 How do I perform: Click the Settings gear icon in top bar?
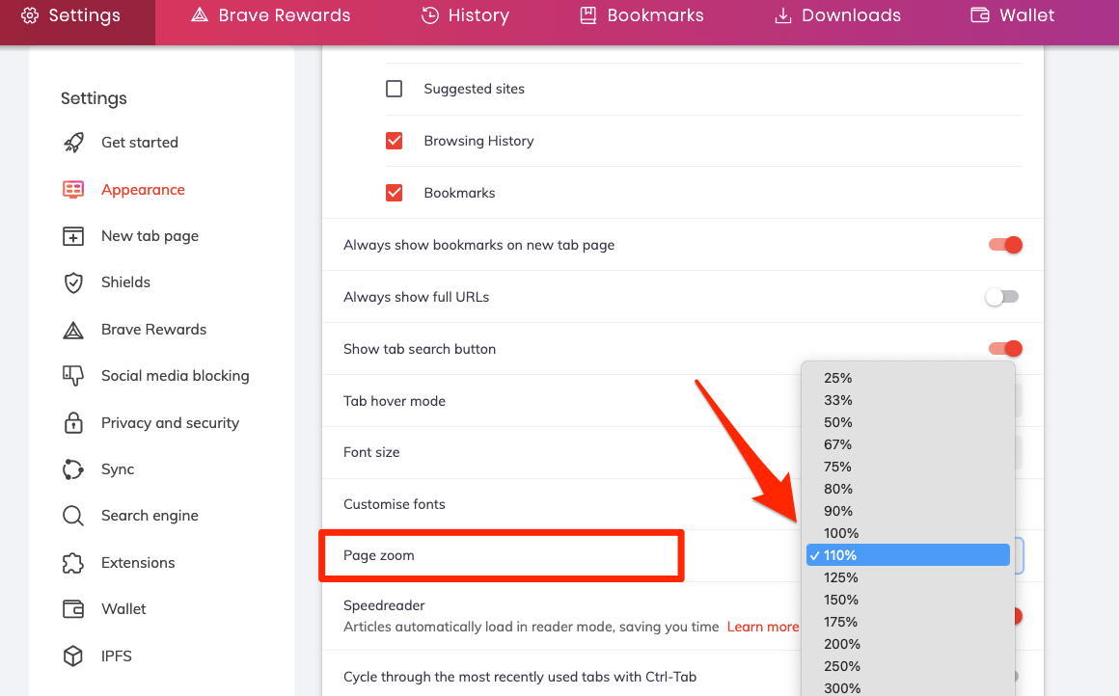(x=30, y=15)
